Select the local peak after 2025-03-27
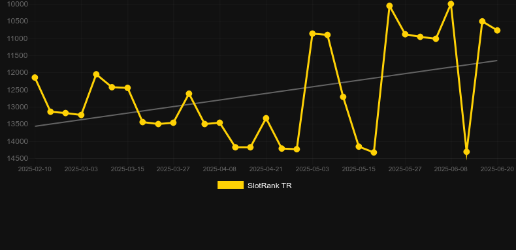This screenshot has height=250, width=516. pyautogui.click(x=189, y=94)
